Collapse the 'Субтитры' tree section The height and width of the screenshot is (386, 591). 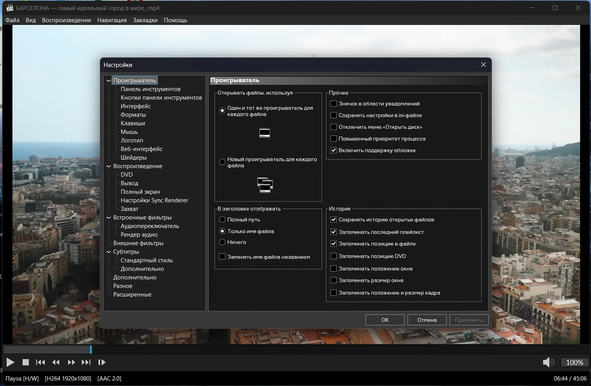[109, 252]
